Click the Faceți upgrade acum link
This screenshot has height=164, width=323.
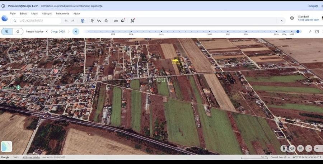click(308, 20)
